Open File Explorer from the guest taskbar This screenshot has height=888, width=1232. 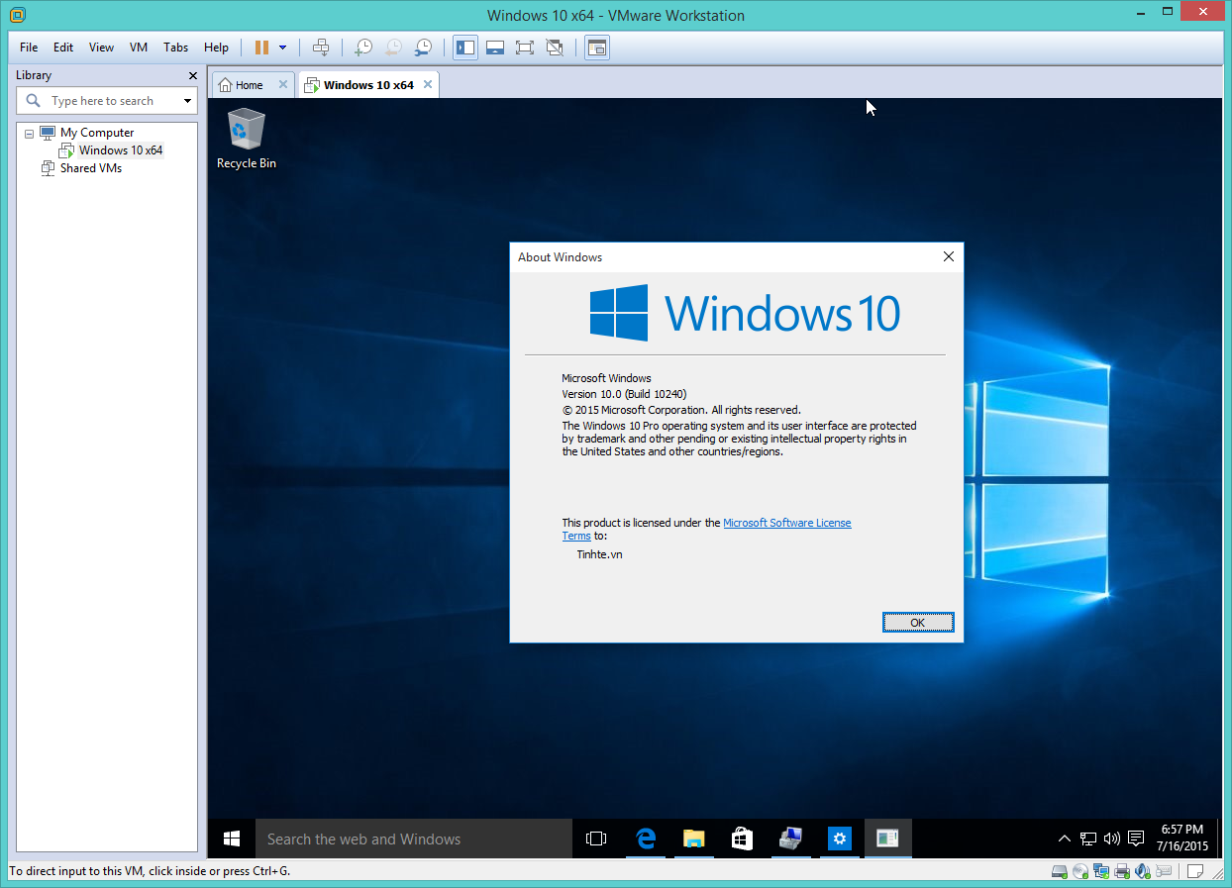pos(693,839)
